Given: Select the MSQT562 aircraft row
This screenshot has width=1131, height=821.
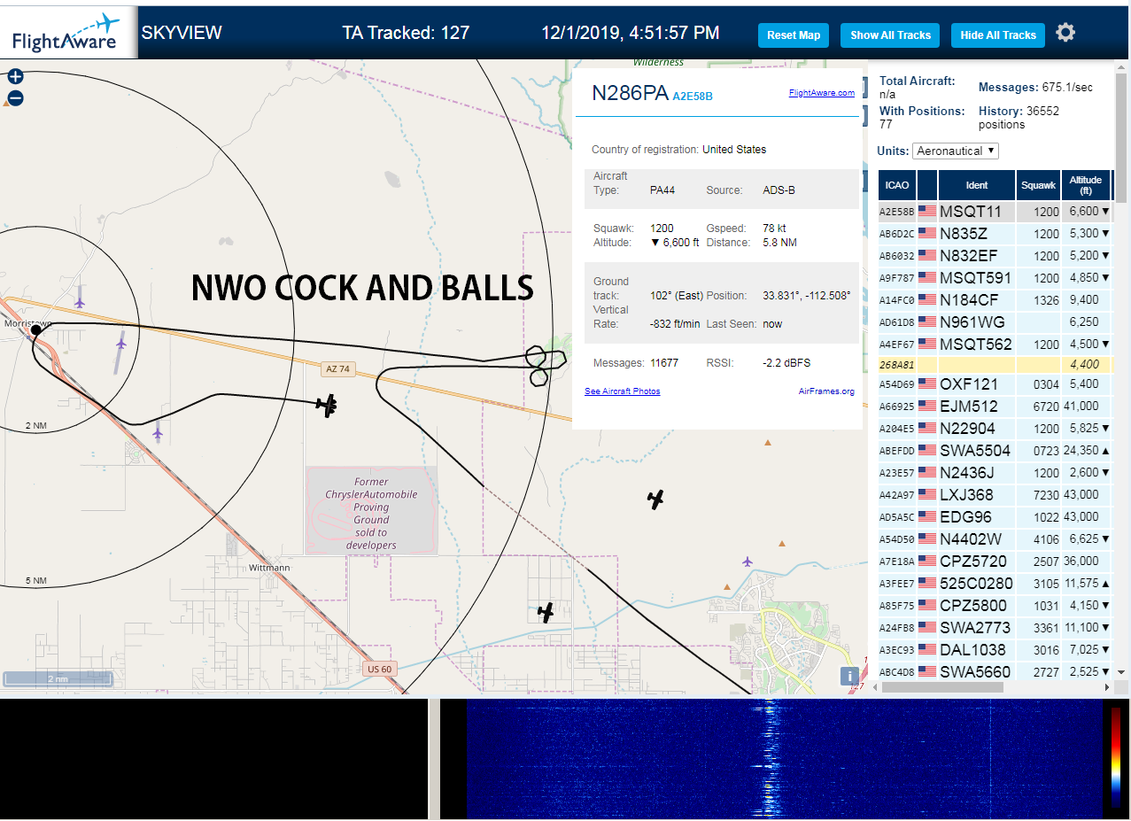Looking at the screenshot, I should pyautogui.click(x=995, y=344).
